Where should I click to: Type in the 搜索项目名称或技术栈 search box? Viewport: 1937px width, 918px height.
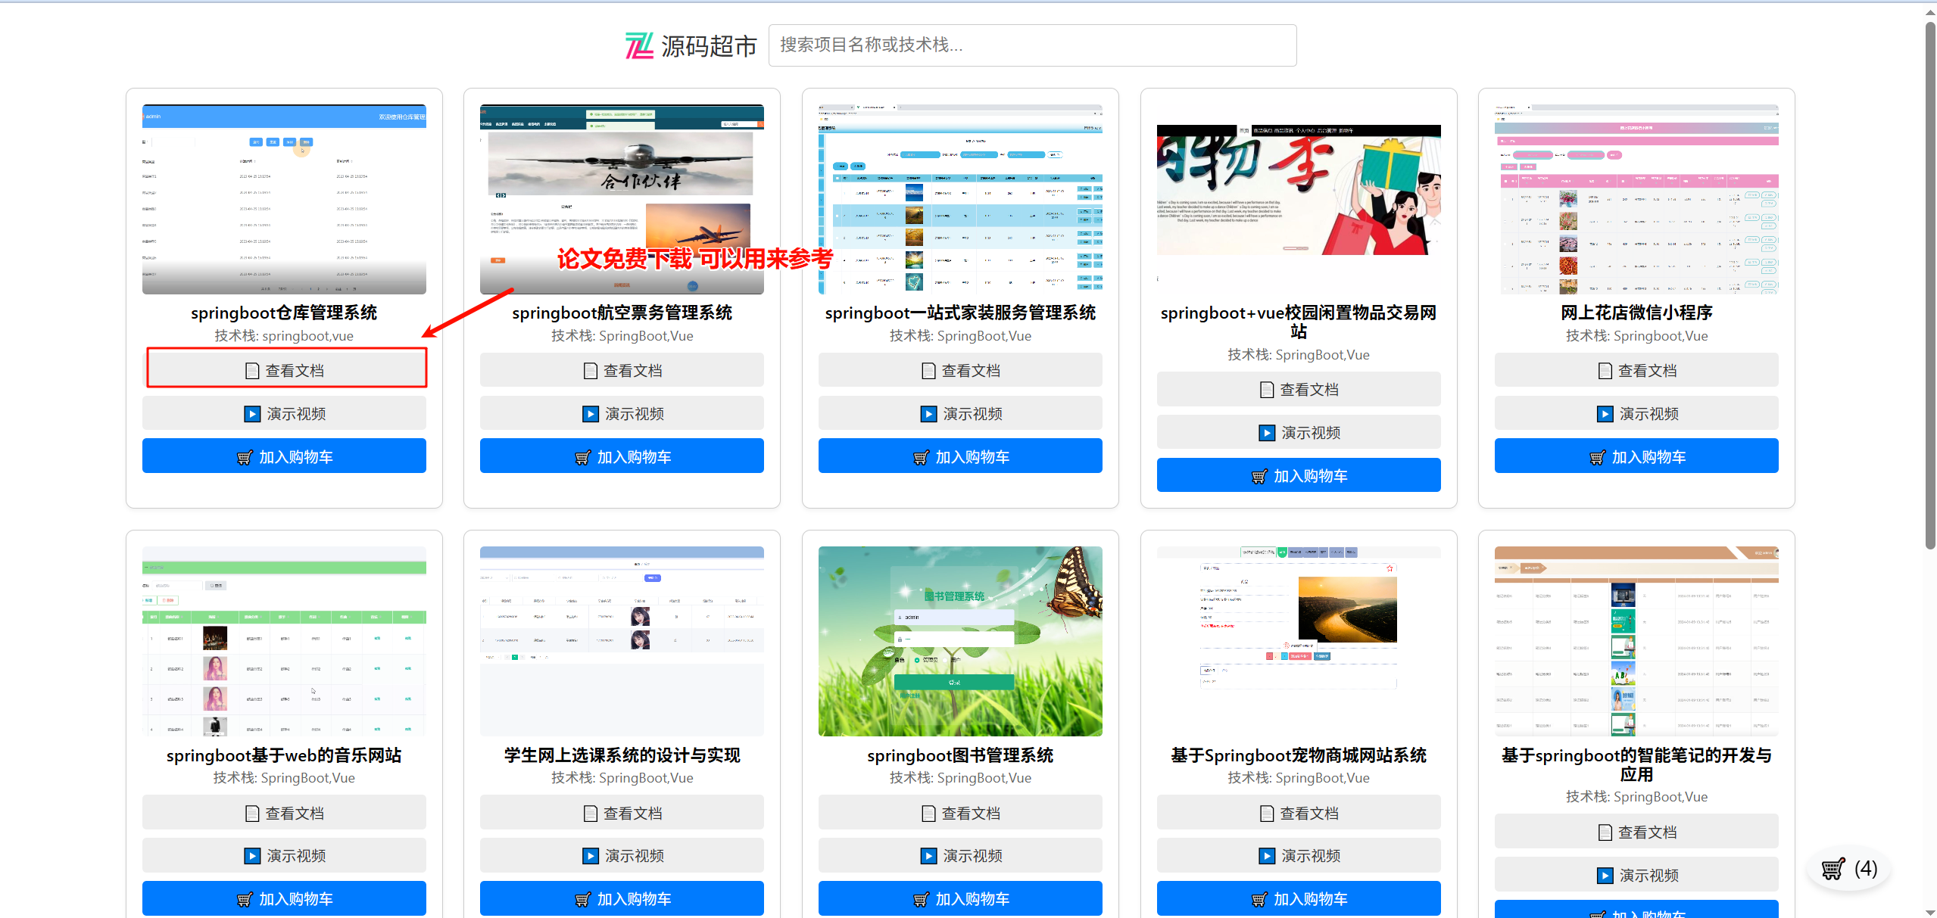[x=1031, y=45]
